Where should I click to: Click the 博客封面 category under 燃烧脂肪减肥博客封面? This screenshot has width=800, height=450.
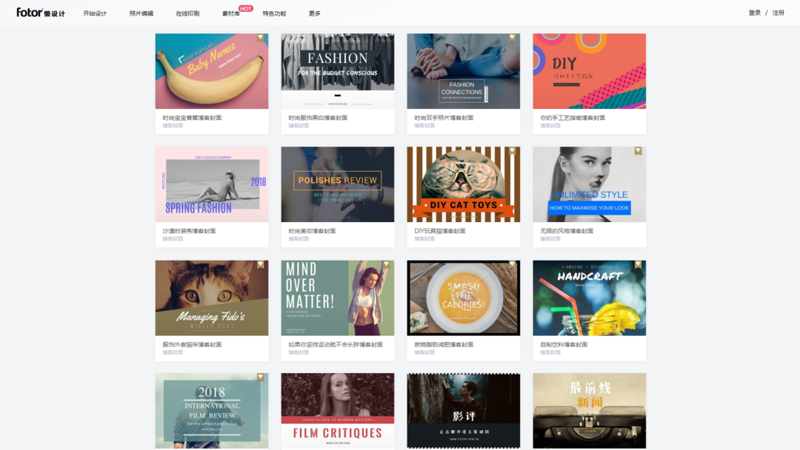pyautogui.click(x=424, y=352)
